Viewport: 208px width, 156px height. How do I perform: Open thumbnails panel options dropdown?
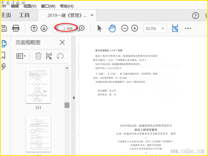pyautogui.click(x=21, y=56)
